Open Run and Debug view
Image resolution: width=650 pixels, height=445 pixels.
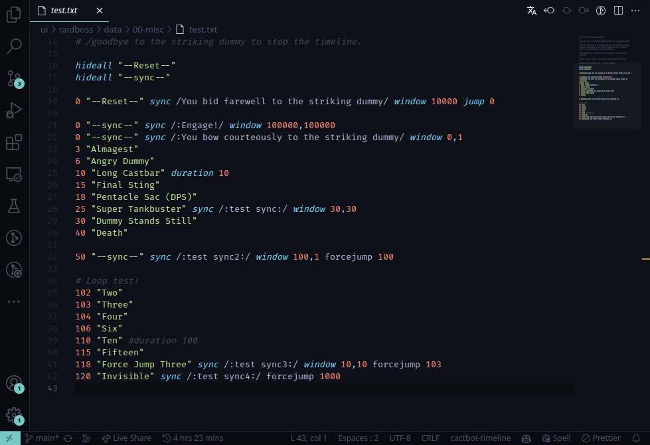[x=14, y=110]
